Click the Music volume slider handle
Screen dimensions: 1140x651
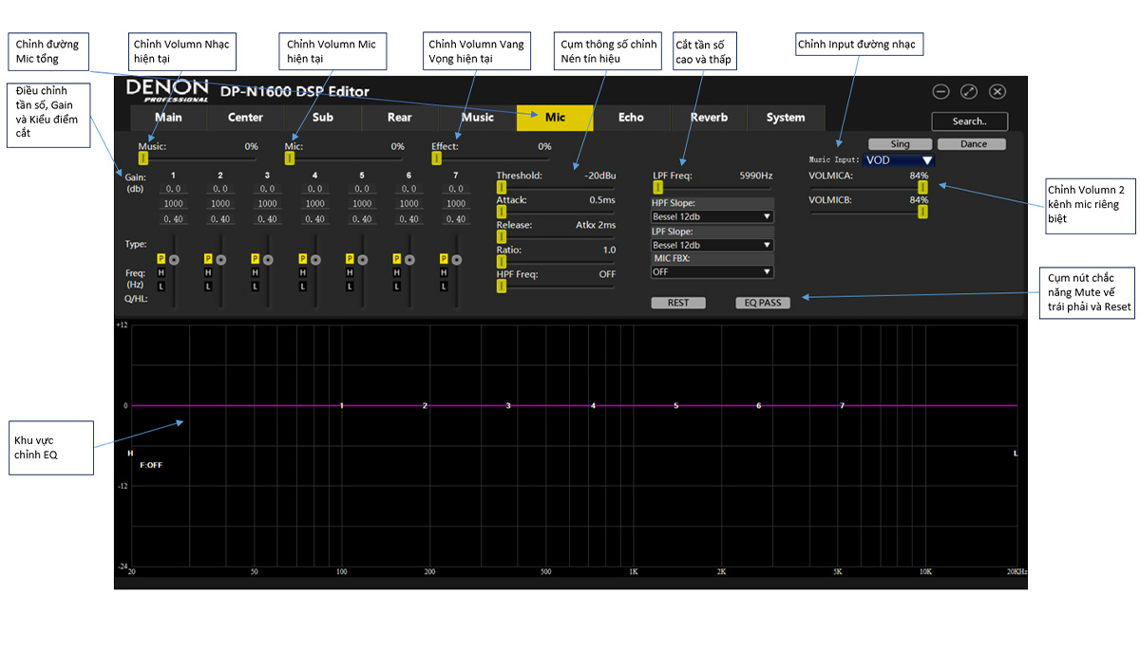[143, 158]
